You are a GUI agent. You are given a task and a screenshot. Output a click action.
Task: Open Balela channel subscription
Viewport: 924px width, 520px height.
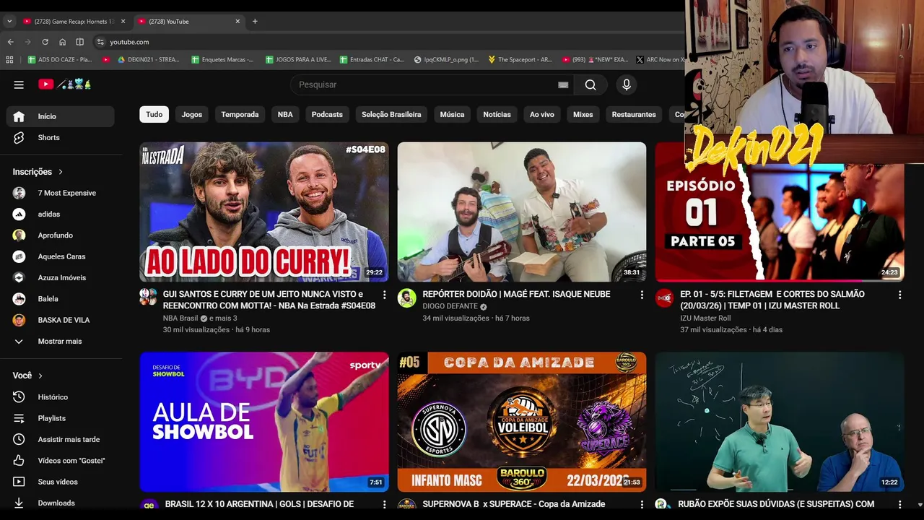(61, 298)
